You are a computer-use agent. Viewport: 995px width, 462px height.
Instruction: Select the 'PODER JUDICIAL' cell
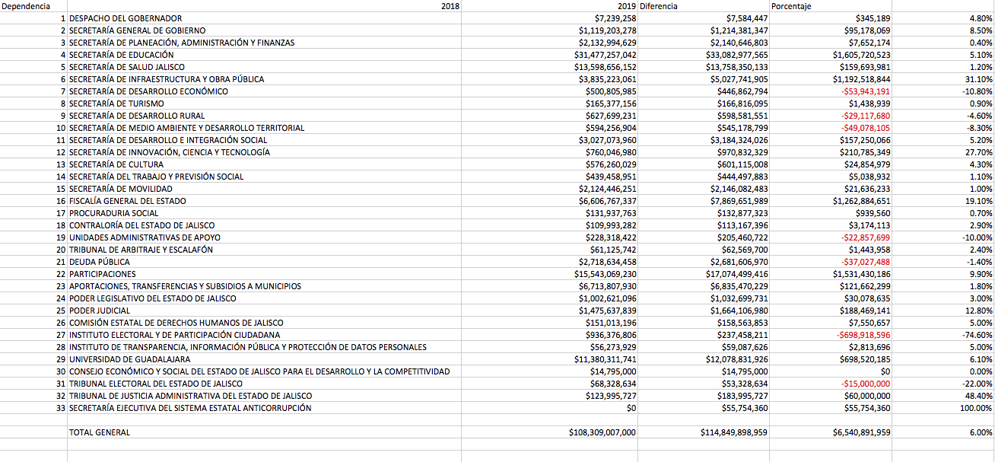tap(264, 311)
